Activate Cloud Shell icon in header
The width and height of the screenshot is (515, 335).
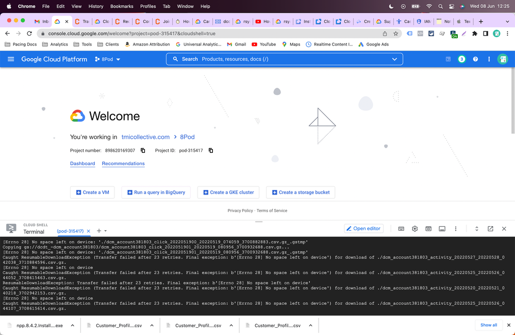[x=448, y=59]
